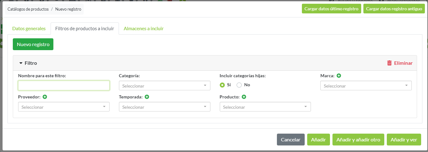Click the plus icon next to Temporada

pos(147,97)
